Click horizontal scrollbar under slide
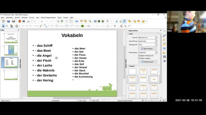This screenshot has width=206, height=115. [x=72, y=98]
